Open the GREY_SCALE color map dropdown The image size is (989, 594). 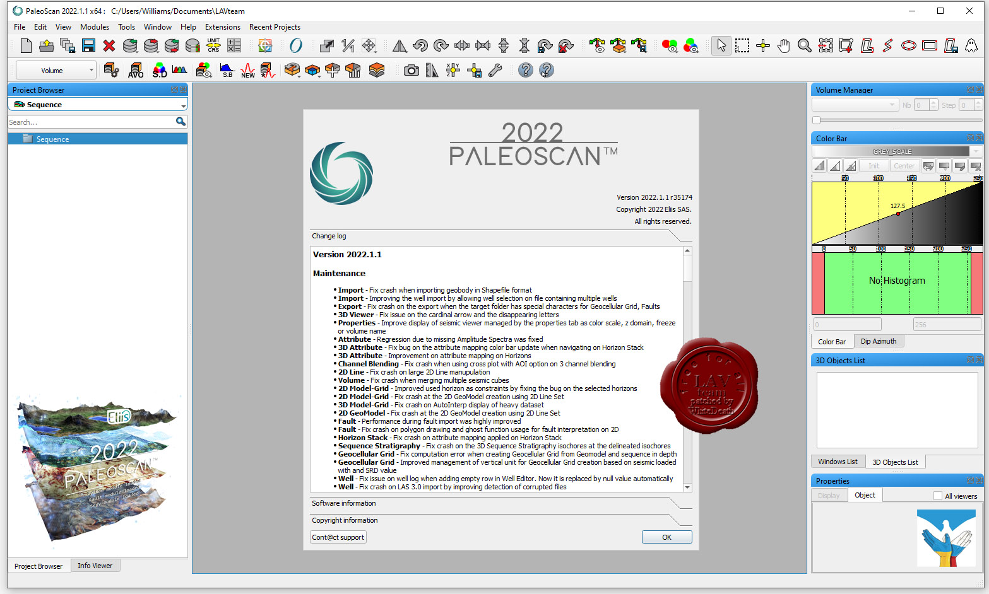click(897, 151)
